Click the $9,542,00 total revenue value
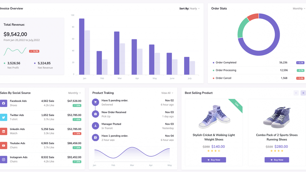Screen dimensions: 306x172 tap(15, 34)
